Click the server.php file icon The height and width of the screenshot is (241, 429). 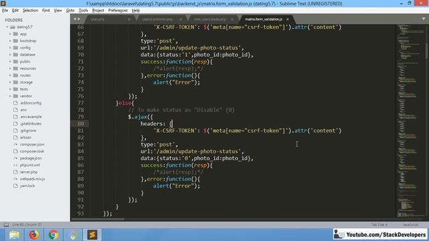pos(15,172)
